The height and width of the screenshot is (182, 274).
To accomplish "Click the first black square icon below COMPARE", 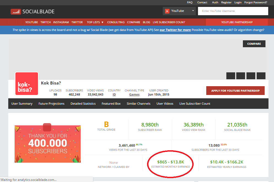I will tap(231, 76).
